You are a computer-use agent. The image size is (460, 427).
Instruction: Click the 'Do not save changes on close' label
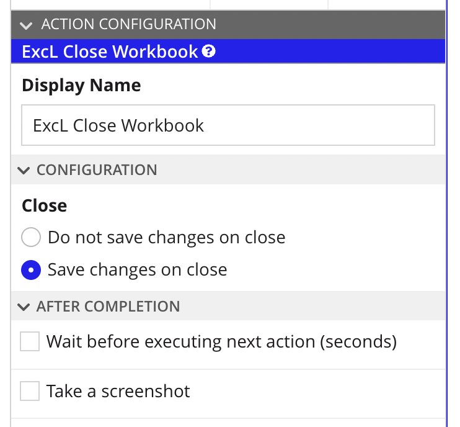(167, 237)
